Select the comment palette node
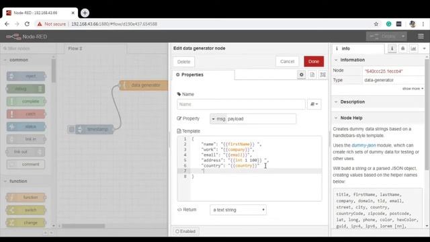The height and width of the screenshot is (242, 430). tap(26, 164)
